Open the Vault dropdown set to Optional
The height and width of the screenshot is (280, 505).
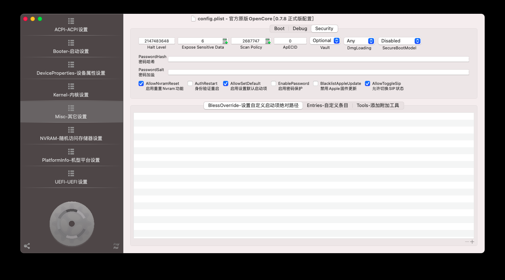click(325, 41)
